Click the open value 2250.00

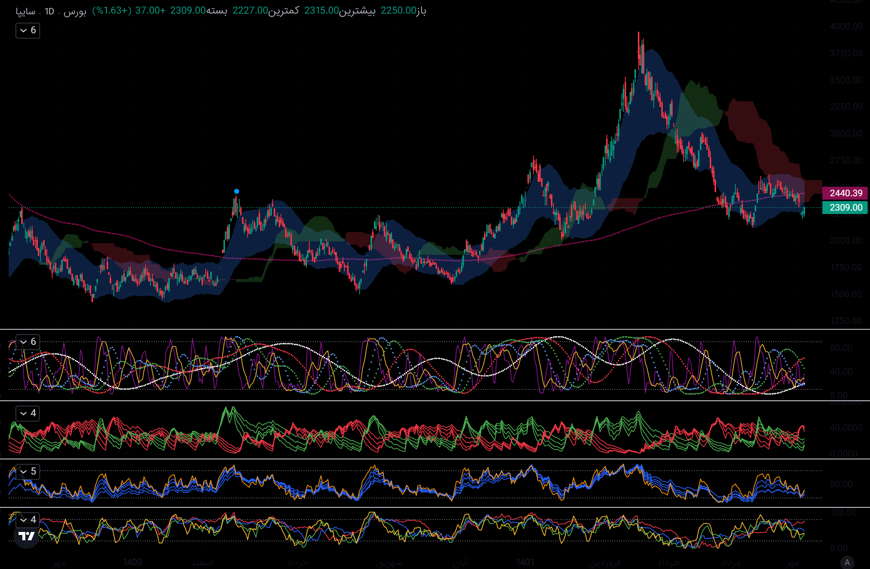[x=398, y=11]
